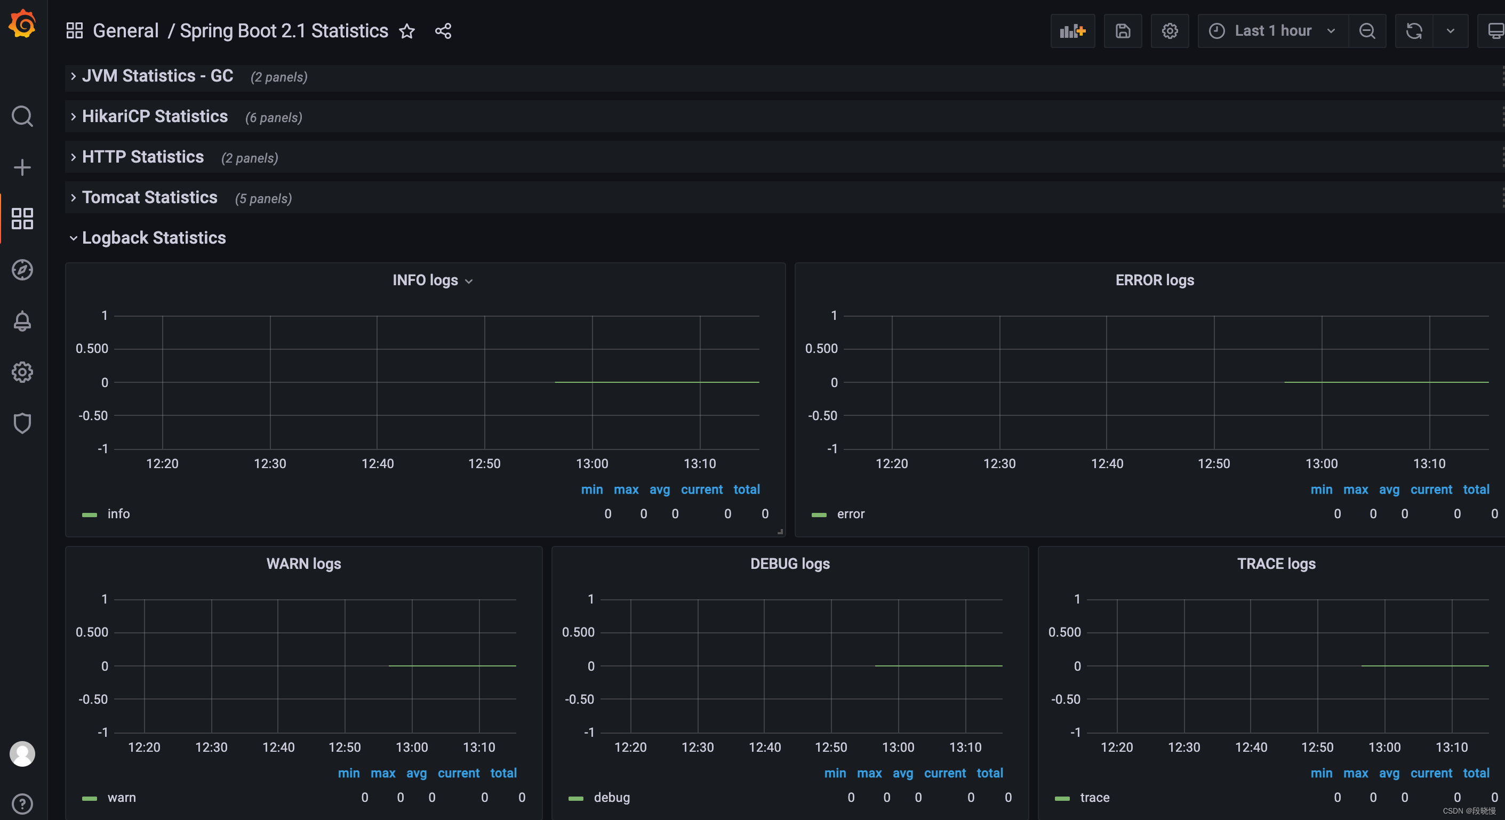Open the DEBUG logs panel title menu
Image resolution: width=1505 pixels, height=820 pixels.
tap(790, 564)
